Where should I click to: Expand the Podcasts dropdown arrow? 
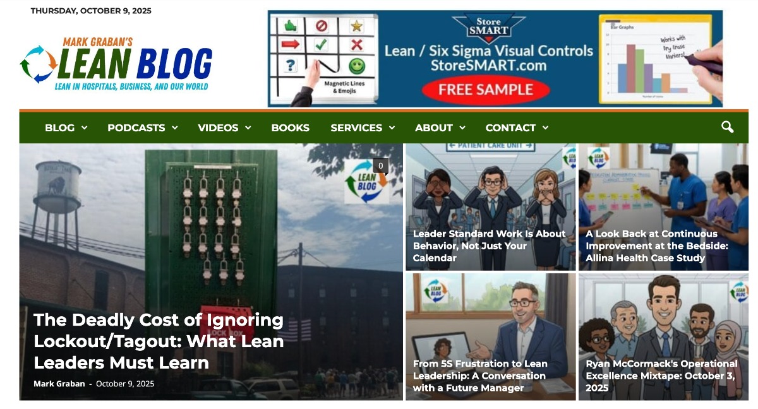(175, 128)
